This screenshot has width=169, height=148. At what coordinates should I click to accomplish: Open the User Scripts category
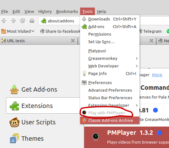[43, 122]
